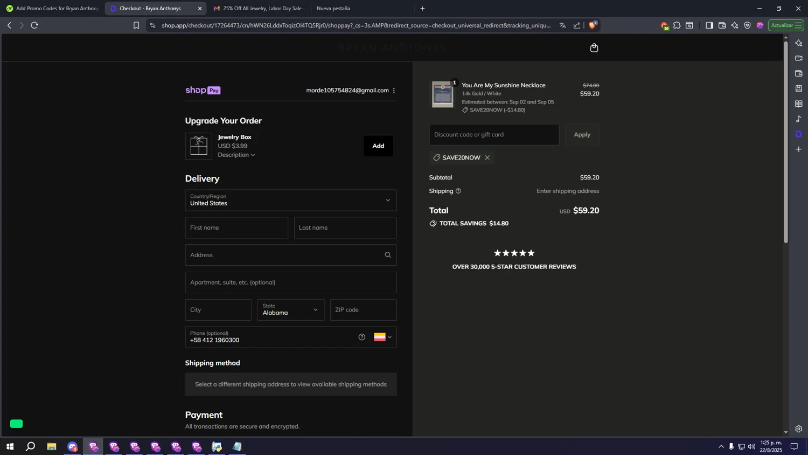Open the sidebar music note icon
The height and width of the screenshot is (455, 808).
click(x=799, y=119)
